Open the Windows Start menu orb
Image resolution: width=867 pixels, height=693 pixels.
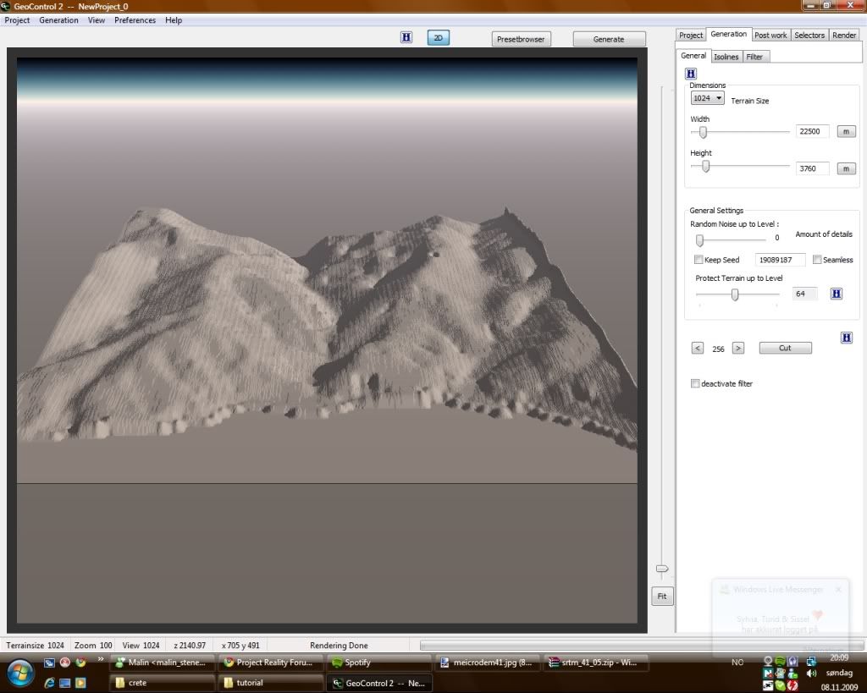[x=19, y=673]
